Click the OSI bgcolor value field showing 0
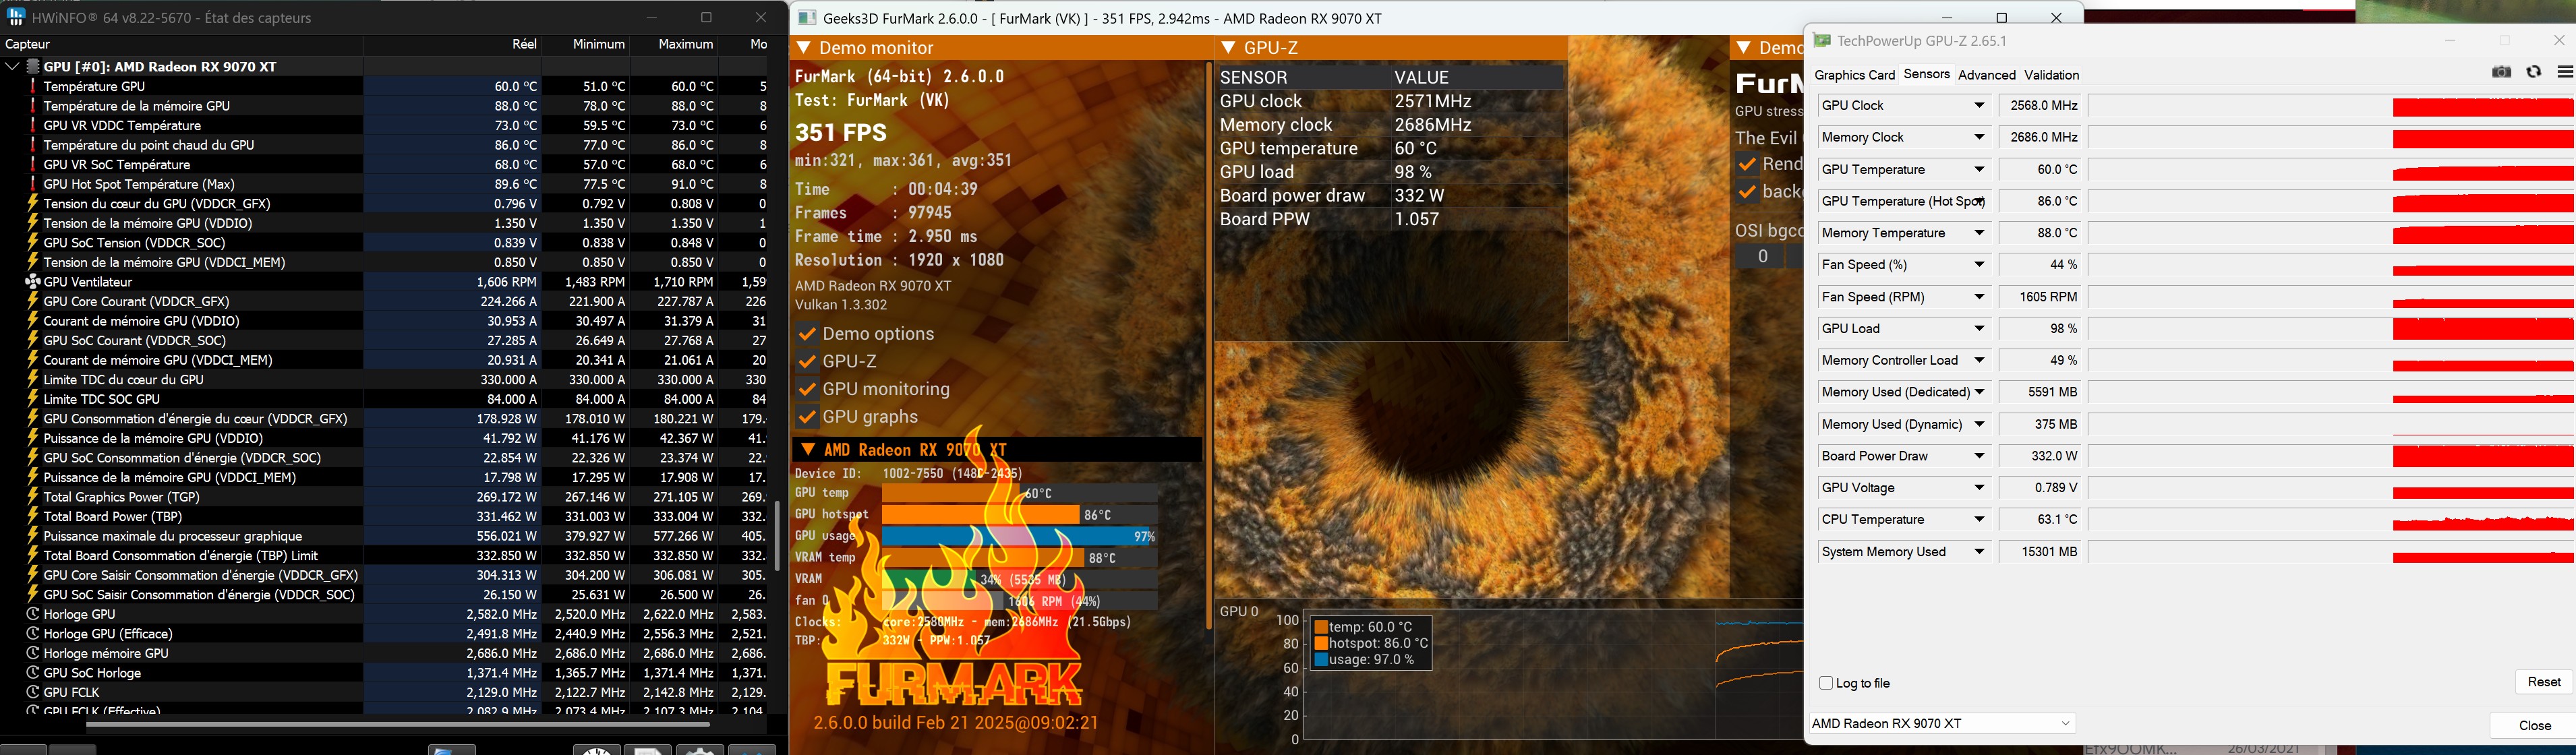 tap(1763, 257)
